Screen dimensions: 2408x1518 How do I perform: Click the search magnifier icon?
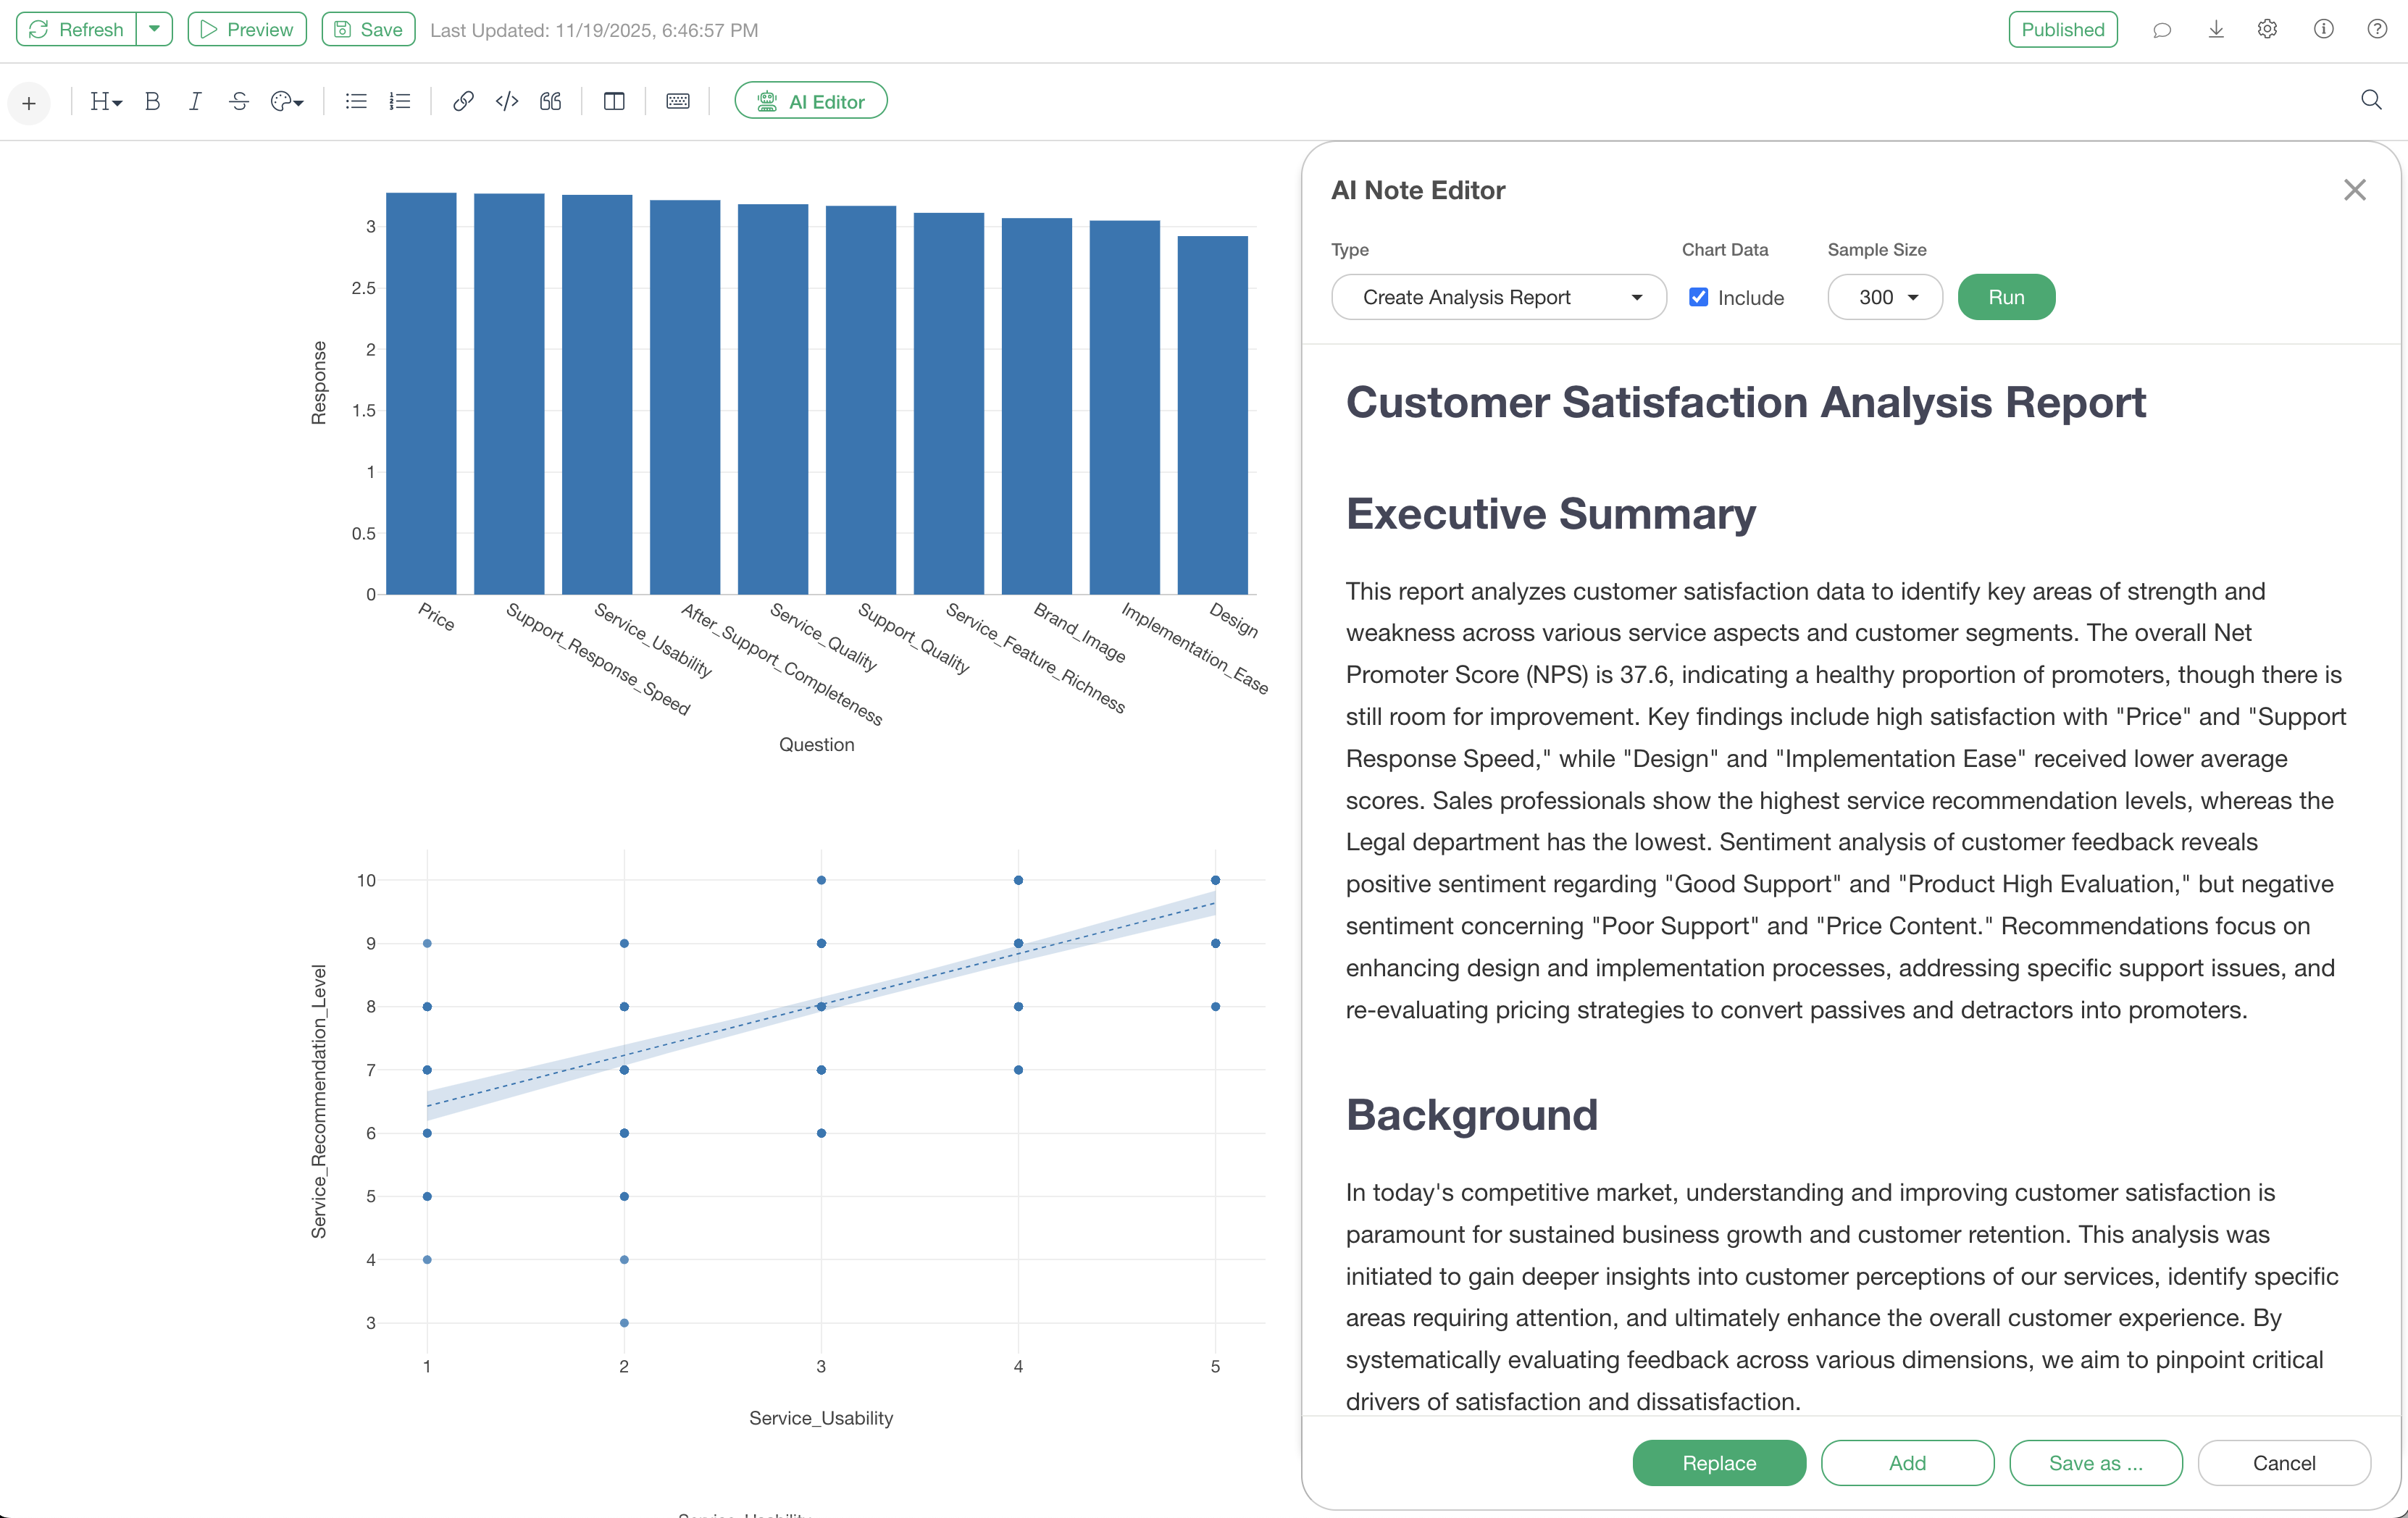tap(2371, 100)
